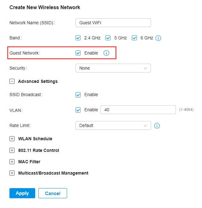Screen dimensions: 202x208
Task: Click the Guest Network info icon
Action: pos(106,53)
